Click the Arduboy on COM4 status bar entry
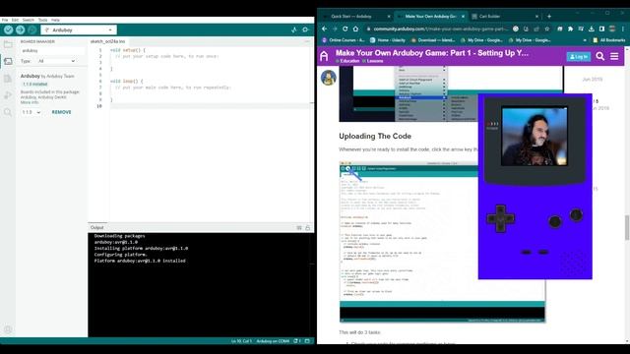Image resolution: width=630 pixels, height=354 pixels. pyautogui.click(x=273, y=341)
